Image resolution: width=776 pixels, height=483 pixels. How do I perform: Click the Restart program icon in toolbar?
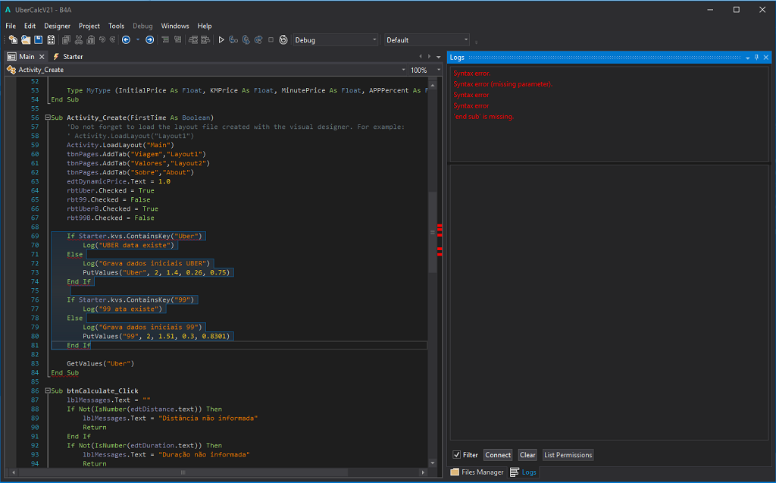(283, 40)
